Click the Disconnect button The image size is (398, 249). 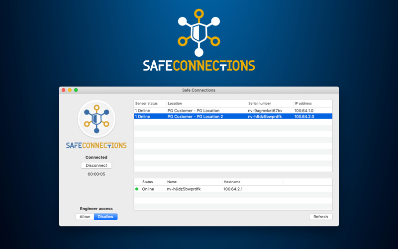click(96, 165)
